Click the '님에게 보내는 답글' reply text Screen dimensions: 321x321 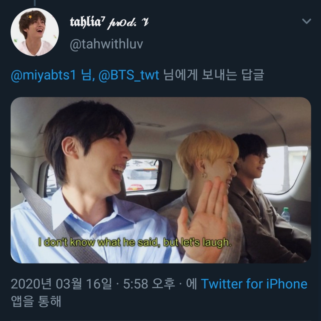click(214, 75)
